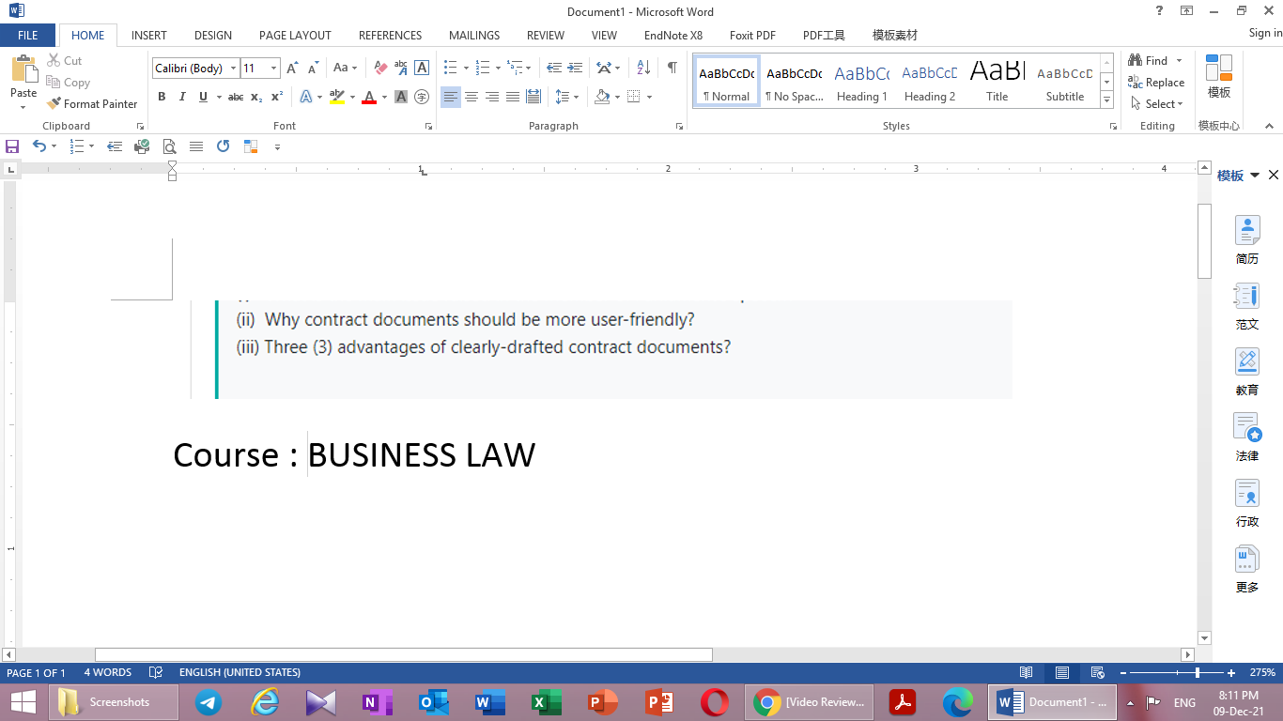1283x721 pixels.
Task: Toggle bold formatting
Action: 162,97
